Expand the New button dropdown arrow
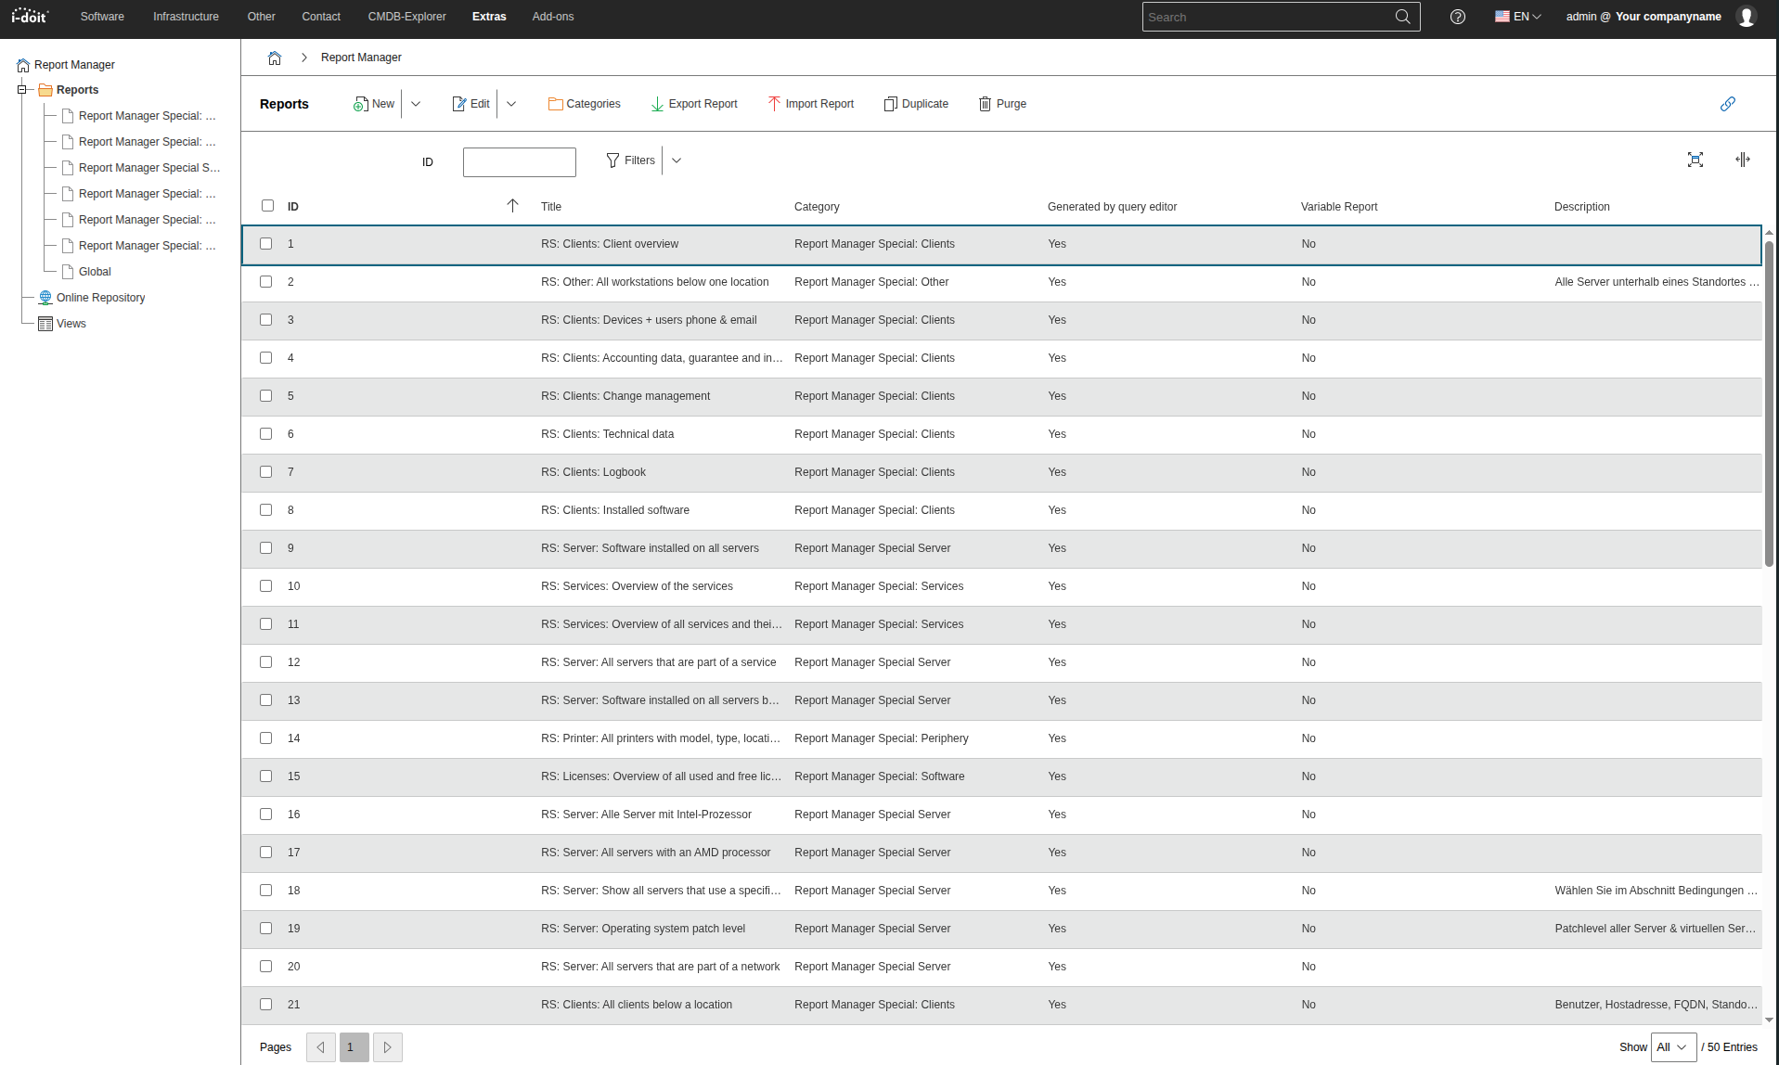This screenshot has width=1779, height=1065. (416, 104)
